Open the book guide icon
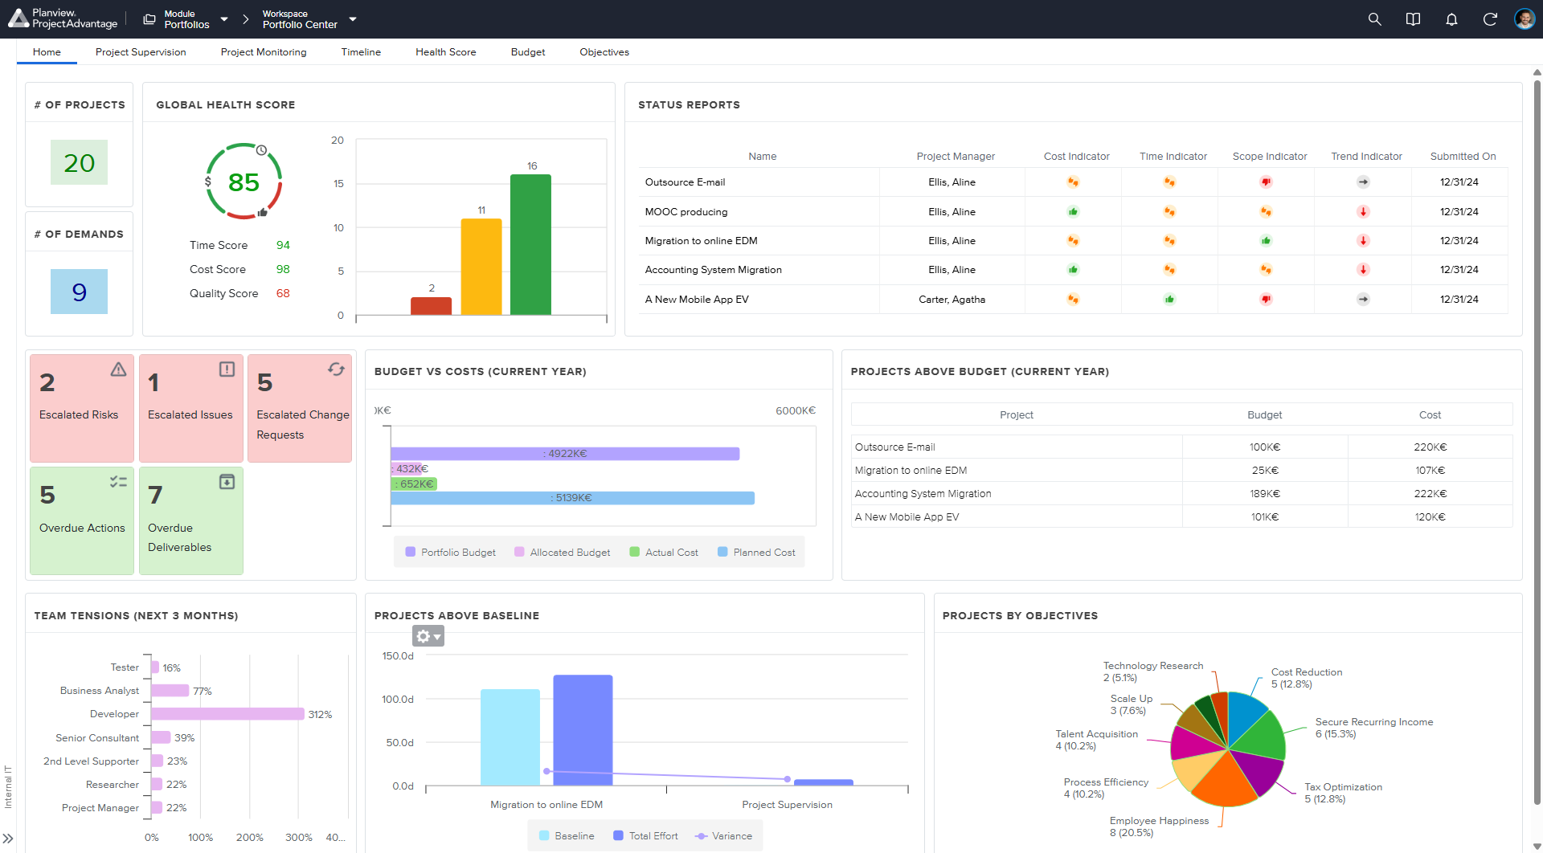The height and width of the screenshot is (853, 1543). point(1413,19)
